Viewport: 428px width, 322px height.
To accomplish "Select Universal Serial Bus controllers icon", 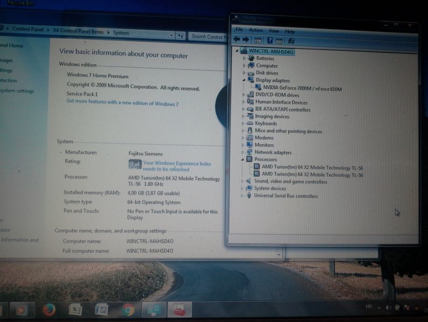I will pos(249,196).
